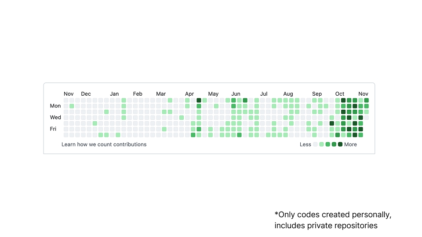Select the lone green Monday cell in first November column

[72, 106]
